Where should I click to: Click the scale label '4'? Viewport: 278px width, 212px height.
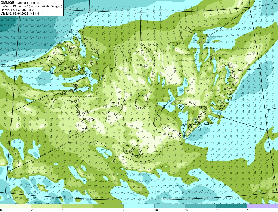coord(63,210)
